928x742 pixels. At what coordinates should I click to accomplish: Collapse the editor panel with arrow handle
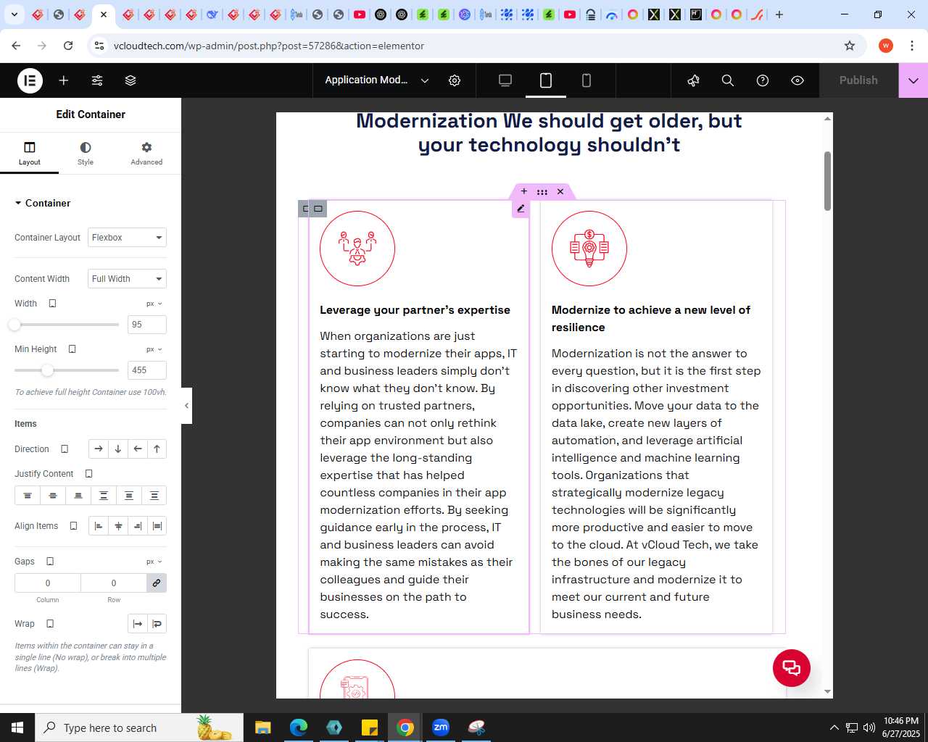[x=186, y=406]
